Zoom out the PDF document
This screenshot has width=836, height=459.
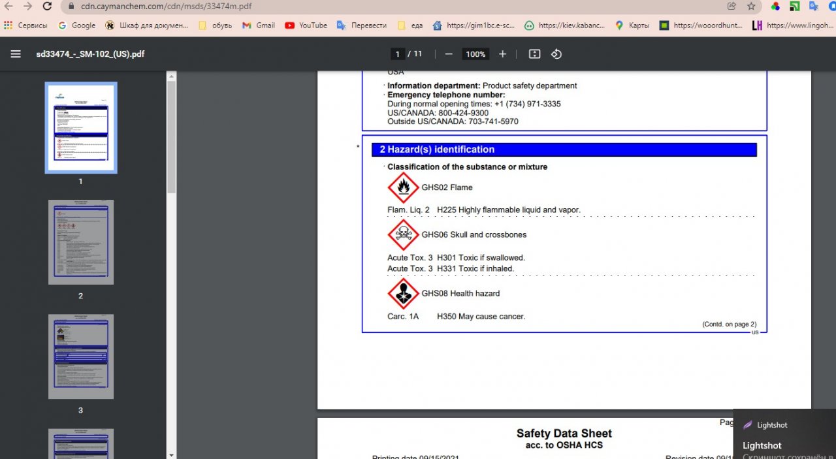click(x=449, y=54)
